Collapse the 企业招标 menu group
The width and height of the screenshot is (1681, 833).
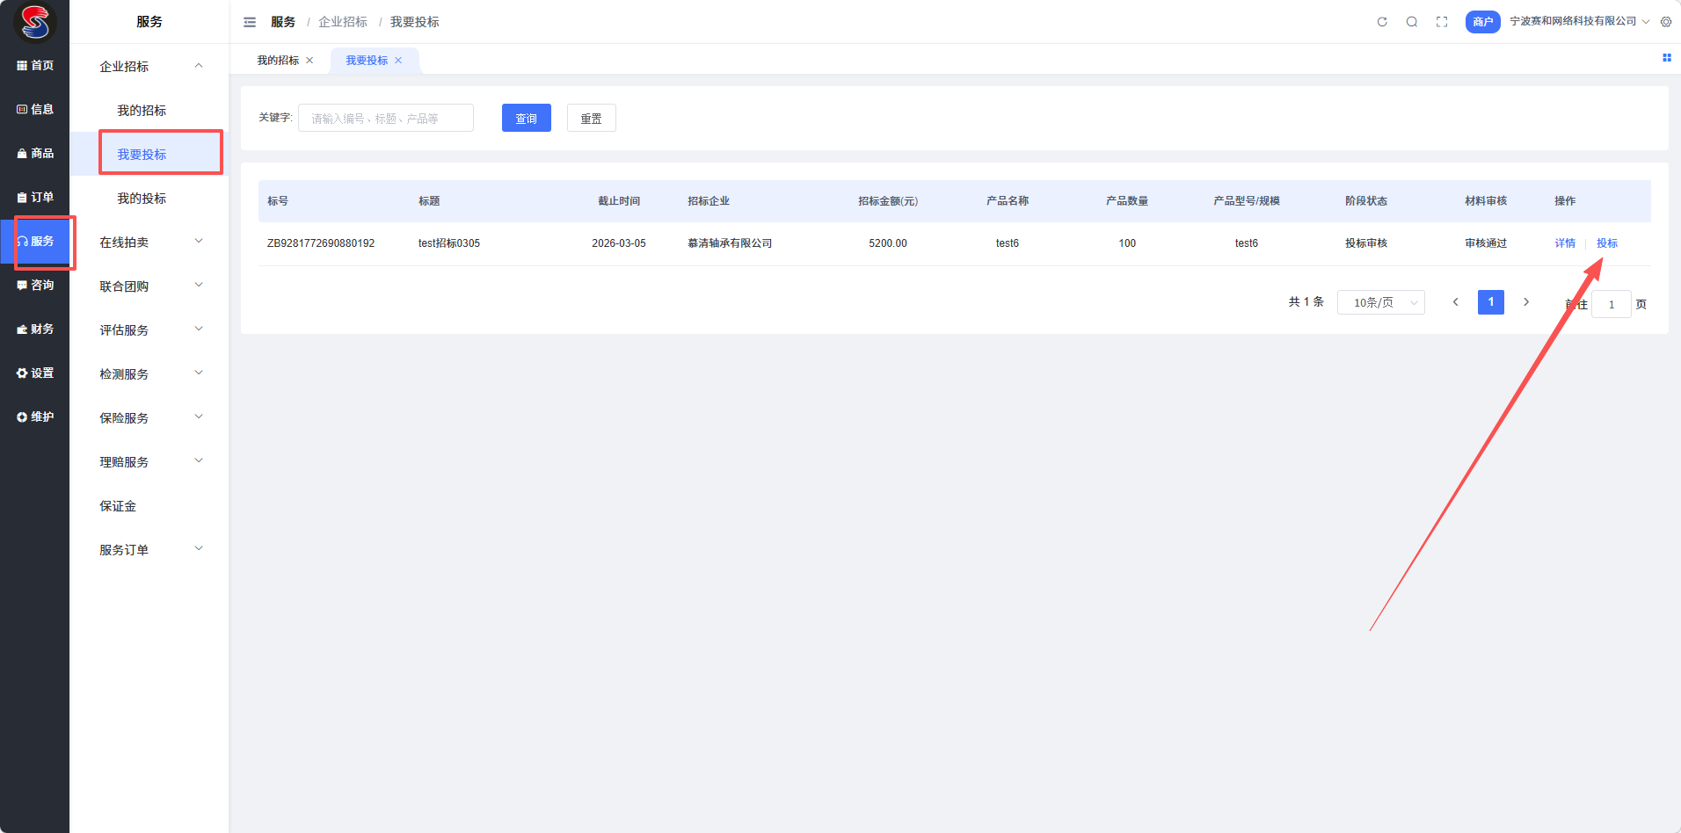149,66
